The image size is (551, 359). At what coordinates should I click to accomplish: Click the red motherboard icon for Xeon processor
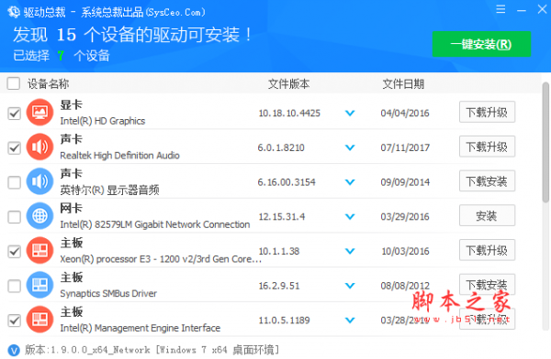point(39,250)
